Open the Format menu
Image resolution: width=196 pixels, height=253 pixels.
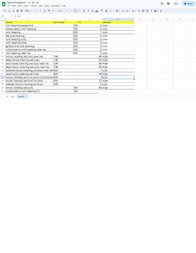click(x=34, y=6)
